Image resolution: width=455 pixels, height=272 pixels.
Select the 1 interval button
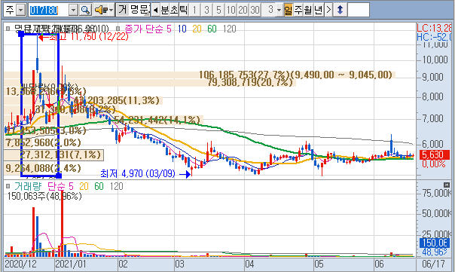[194, 10]
